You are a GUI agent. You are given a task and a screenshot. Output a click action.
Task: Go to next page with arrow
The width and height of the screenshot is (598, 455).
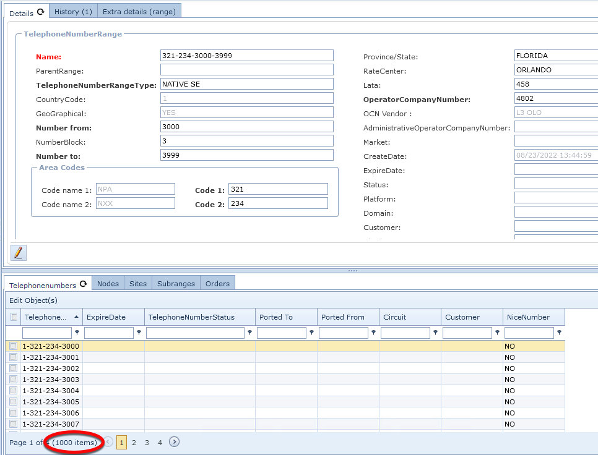tap(175, 442)
